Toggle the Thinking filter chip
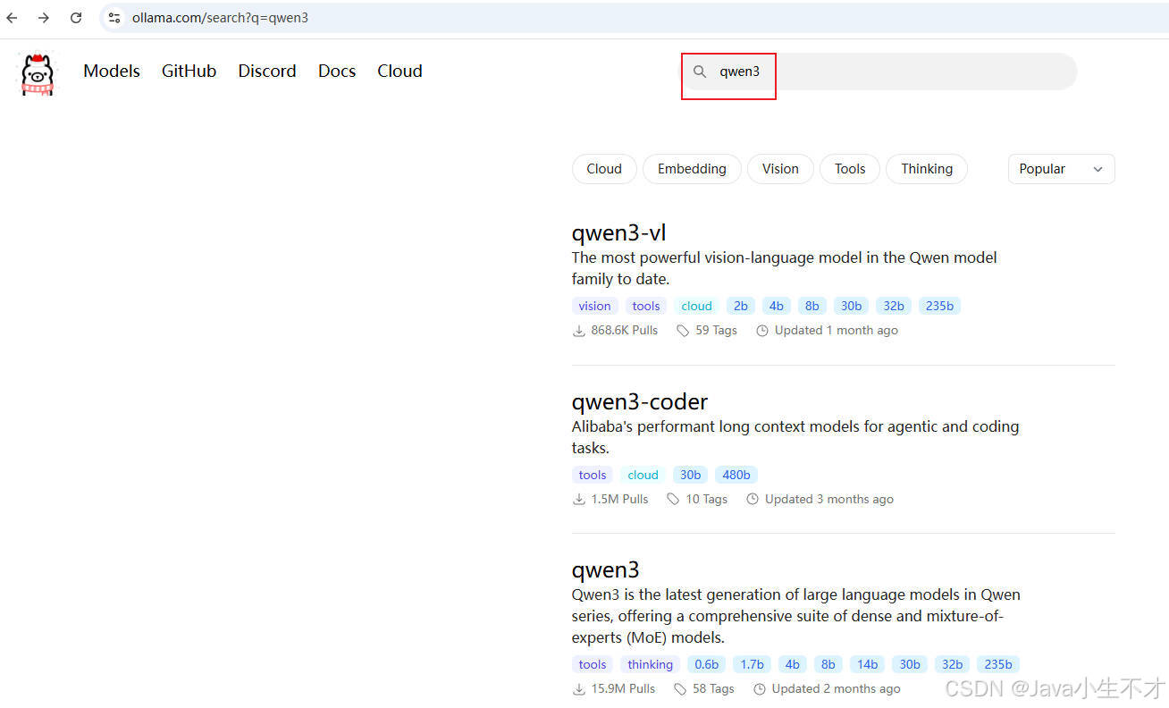Viewport: 1169px width, 708px height. click(x=927, y=169)
